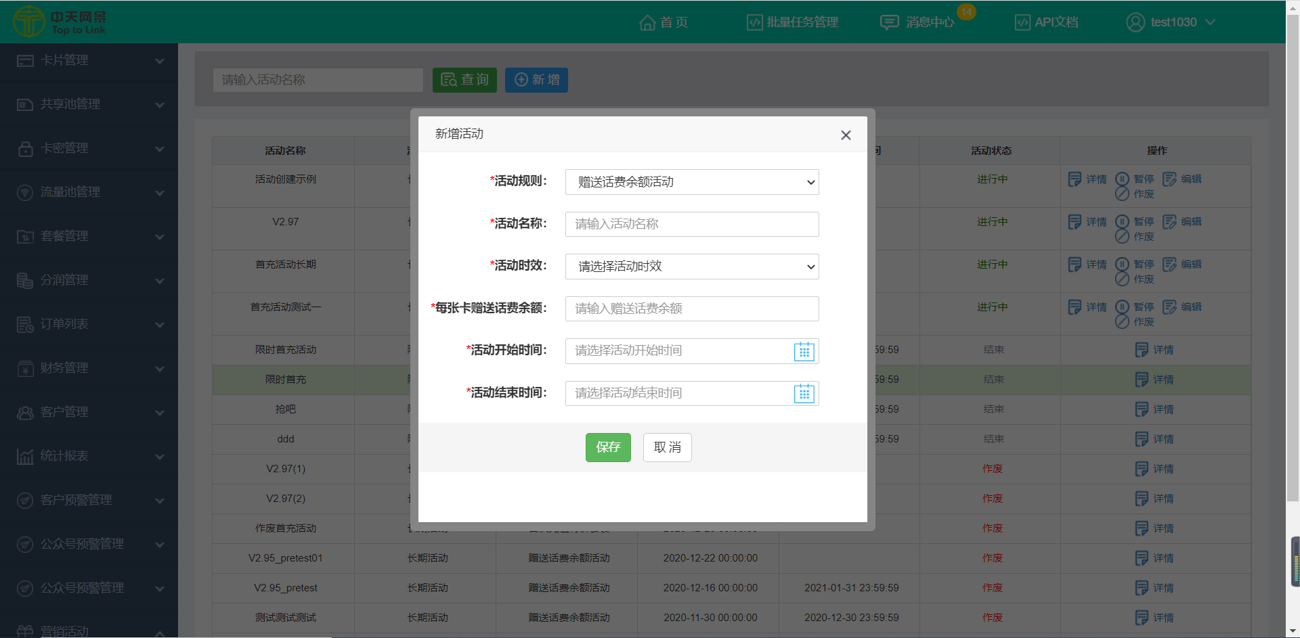This screenshot has height=638, width=1300.
Task: Click the 统计报表 chart icon
Action: coord(25,457)
